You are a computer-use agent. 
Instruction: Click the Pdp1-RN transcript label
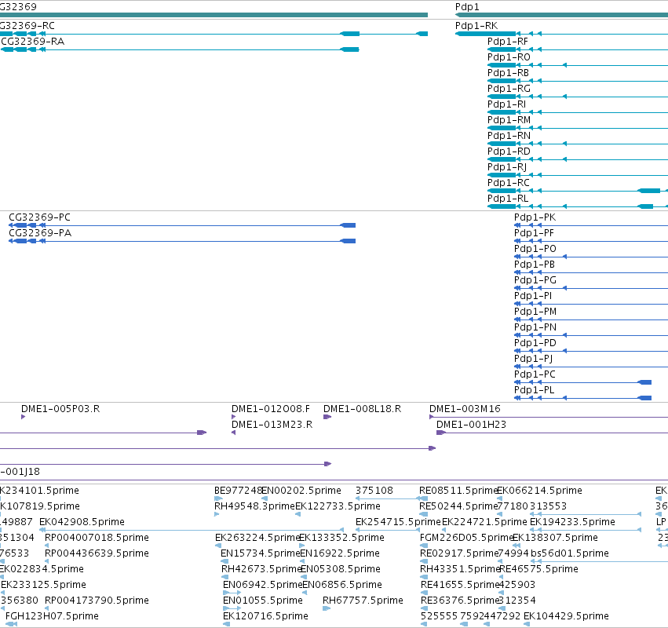click(x=509, y=136)
